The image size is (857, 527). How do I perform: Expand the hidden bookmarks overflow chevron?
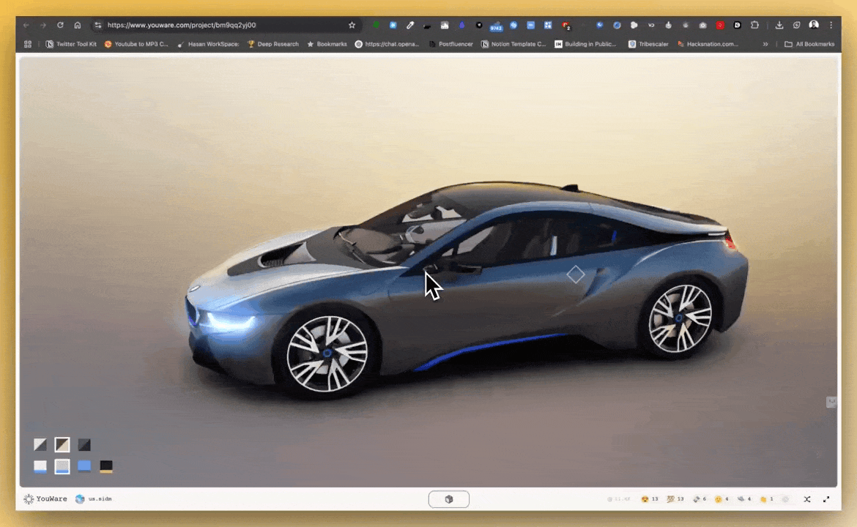tap(765, 44)
